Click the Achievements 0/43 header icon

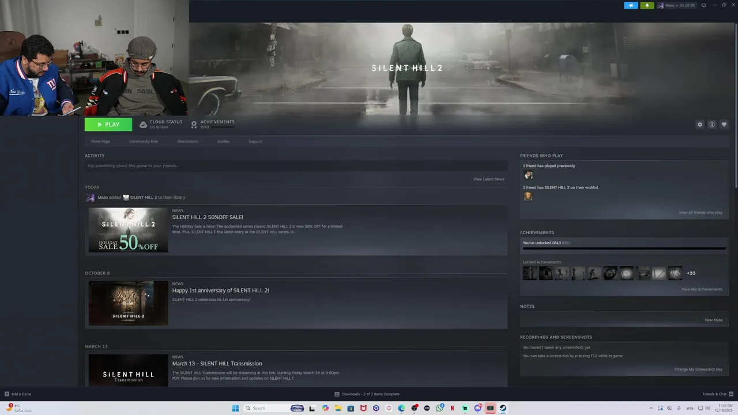[194, 124]
